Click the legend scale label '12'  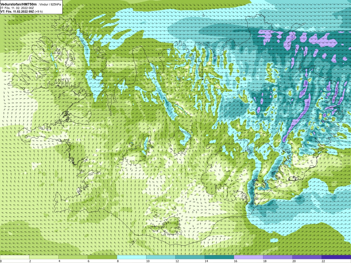(x=177, y=261)
